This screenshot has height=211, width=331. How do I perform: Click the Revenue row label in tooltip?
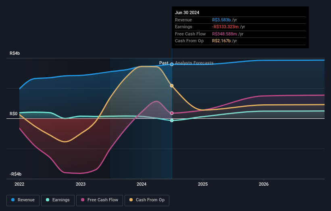[x=183, y=20]
